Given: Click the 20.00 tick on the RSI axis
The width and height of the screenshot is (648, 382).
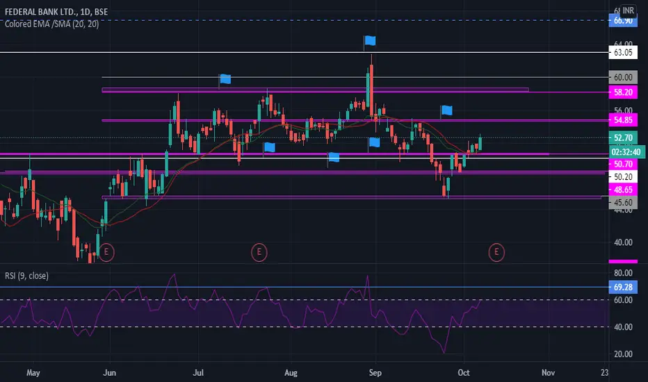Looking at the screenshot, I should point(623,354).
